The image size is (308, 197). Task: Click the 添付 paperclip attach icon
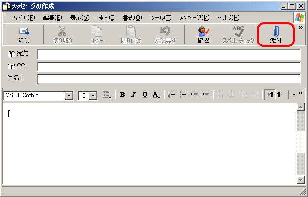[276, 31]
